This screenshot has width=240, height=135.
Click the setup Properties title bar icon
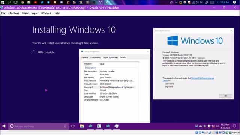pyautogui.click(x=82, y=51)
